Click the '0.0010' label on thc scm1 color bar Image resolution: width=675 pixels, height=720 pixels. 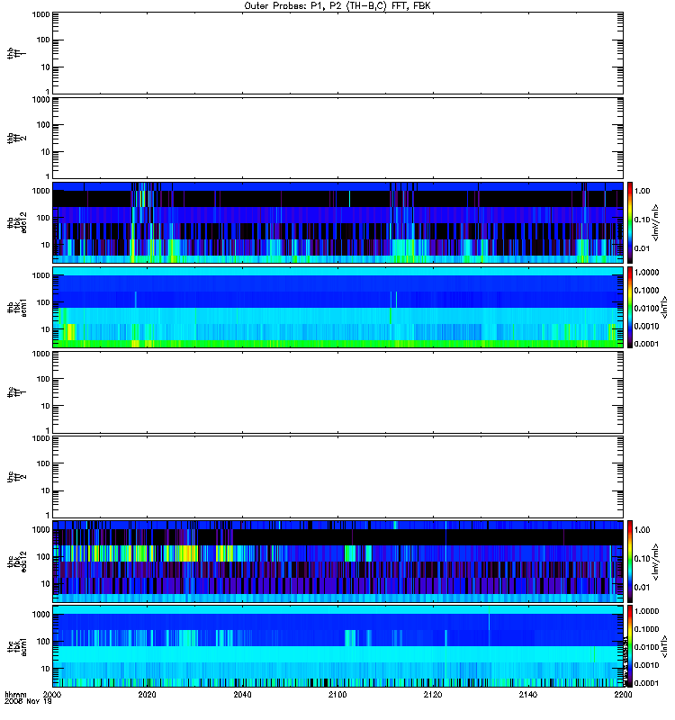pyautogui.click(x=646, y=665)
